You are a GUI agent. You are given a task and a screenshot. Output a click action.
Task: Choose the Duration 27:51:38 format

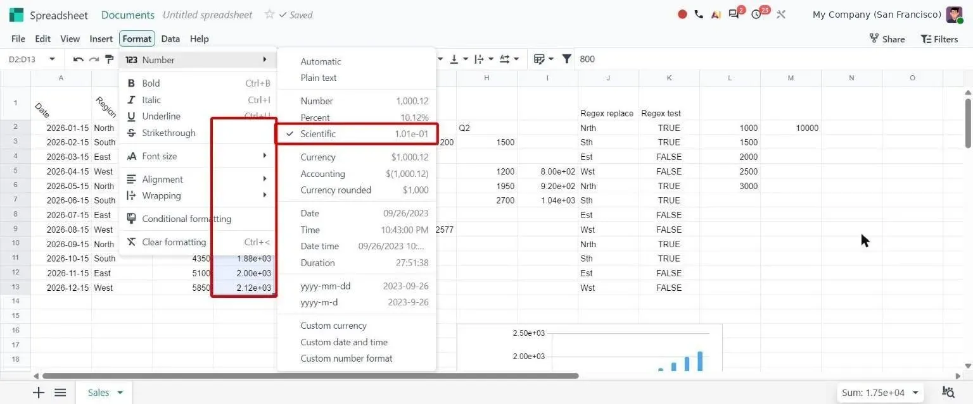click(356, 263)
